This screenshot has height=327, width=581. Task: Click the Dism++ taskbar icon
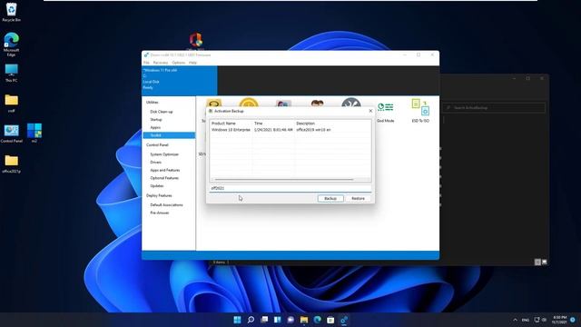pos(344,320)
